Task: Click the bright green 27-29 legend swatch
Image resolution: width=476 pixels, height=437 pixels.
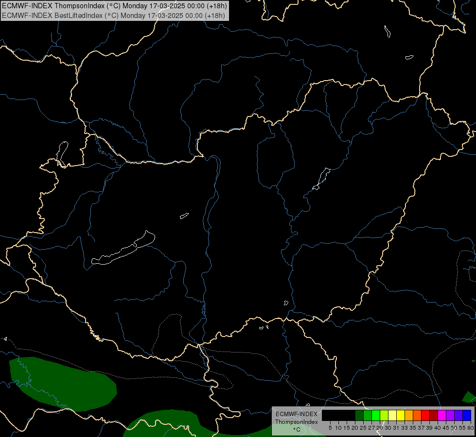Action: [375, 415]
